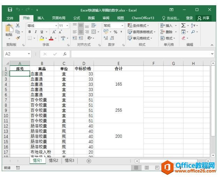218x177 pixels.
Task: Click the Sort and Filter icon
Action: click(193, 25)
